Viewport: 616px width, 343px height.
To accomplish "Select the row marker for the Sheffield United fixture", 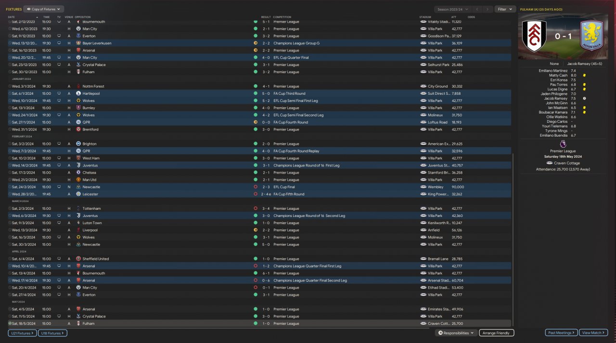I will tap(10, 259).
